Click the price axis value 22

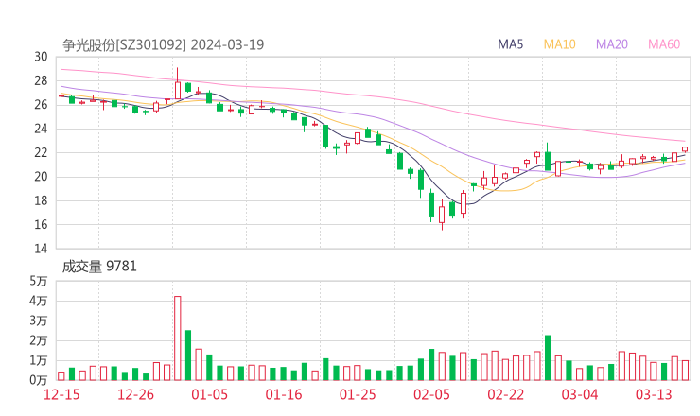(x=41, y=152)
